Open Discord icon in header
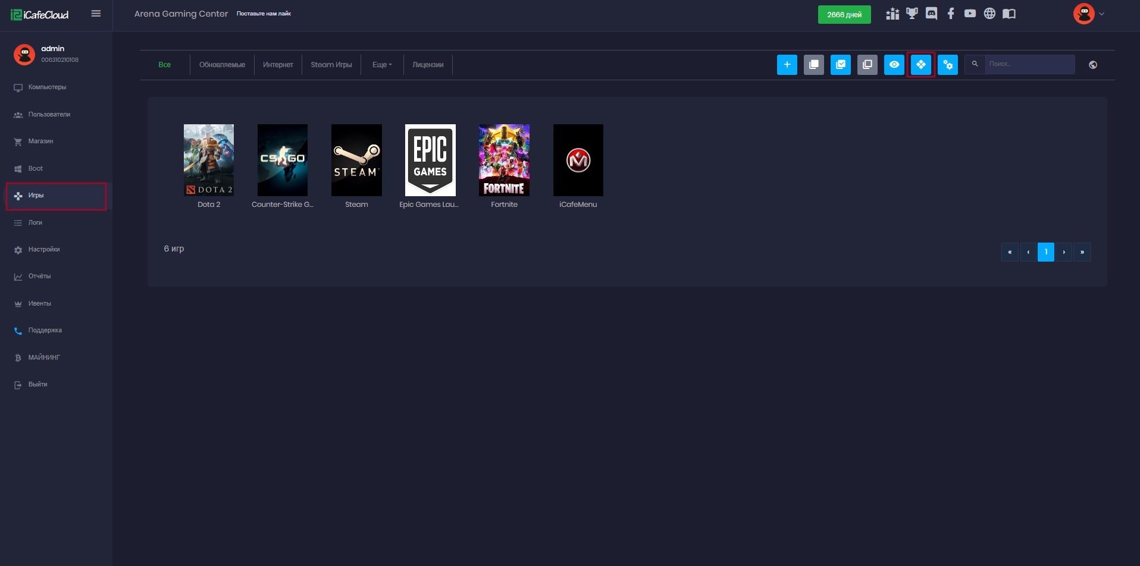This screenshot has width=1140, height=566. (x=931, y=14)
